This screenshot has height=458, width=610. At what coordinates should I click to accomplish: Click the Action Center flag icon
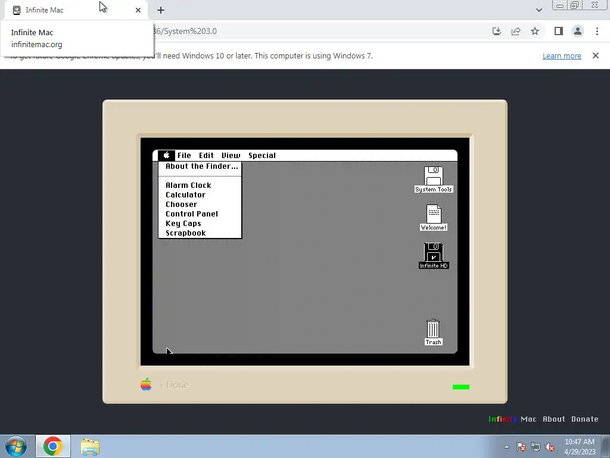click(521, 447)
